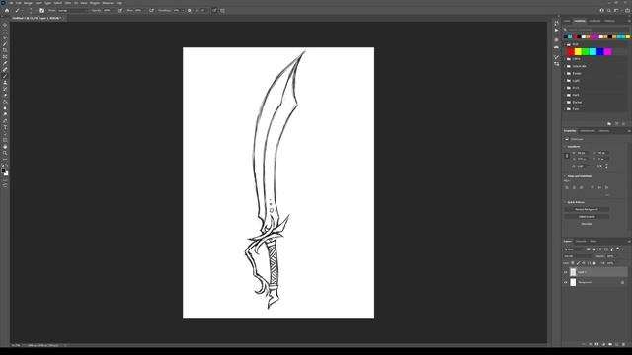Screen dimensions: 632x355
Task: Open the History panel icon
Action: point(556,23)
